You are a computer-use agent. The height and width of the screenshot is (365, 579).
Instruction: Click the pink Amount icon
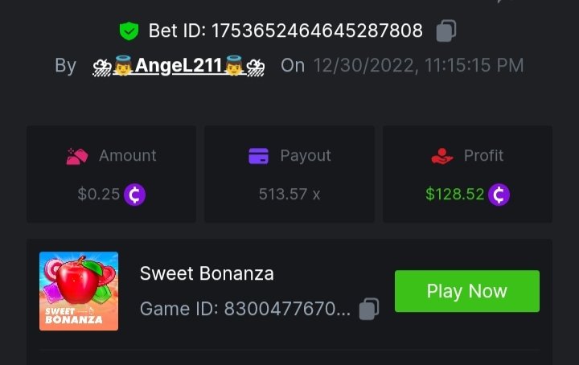[76, 156]
